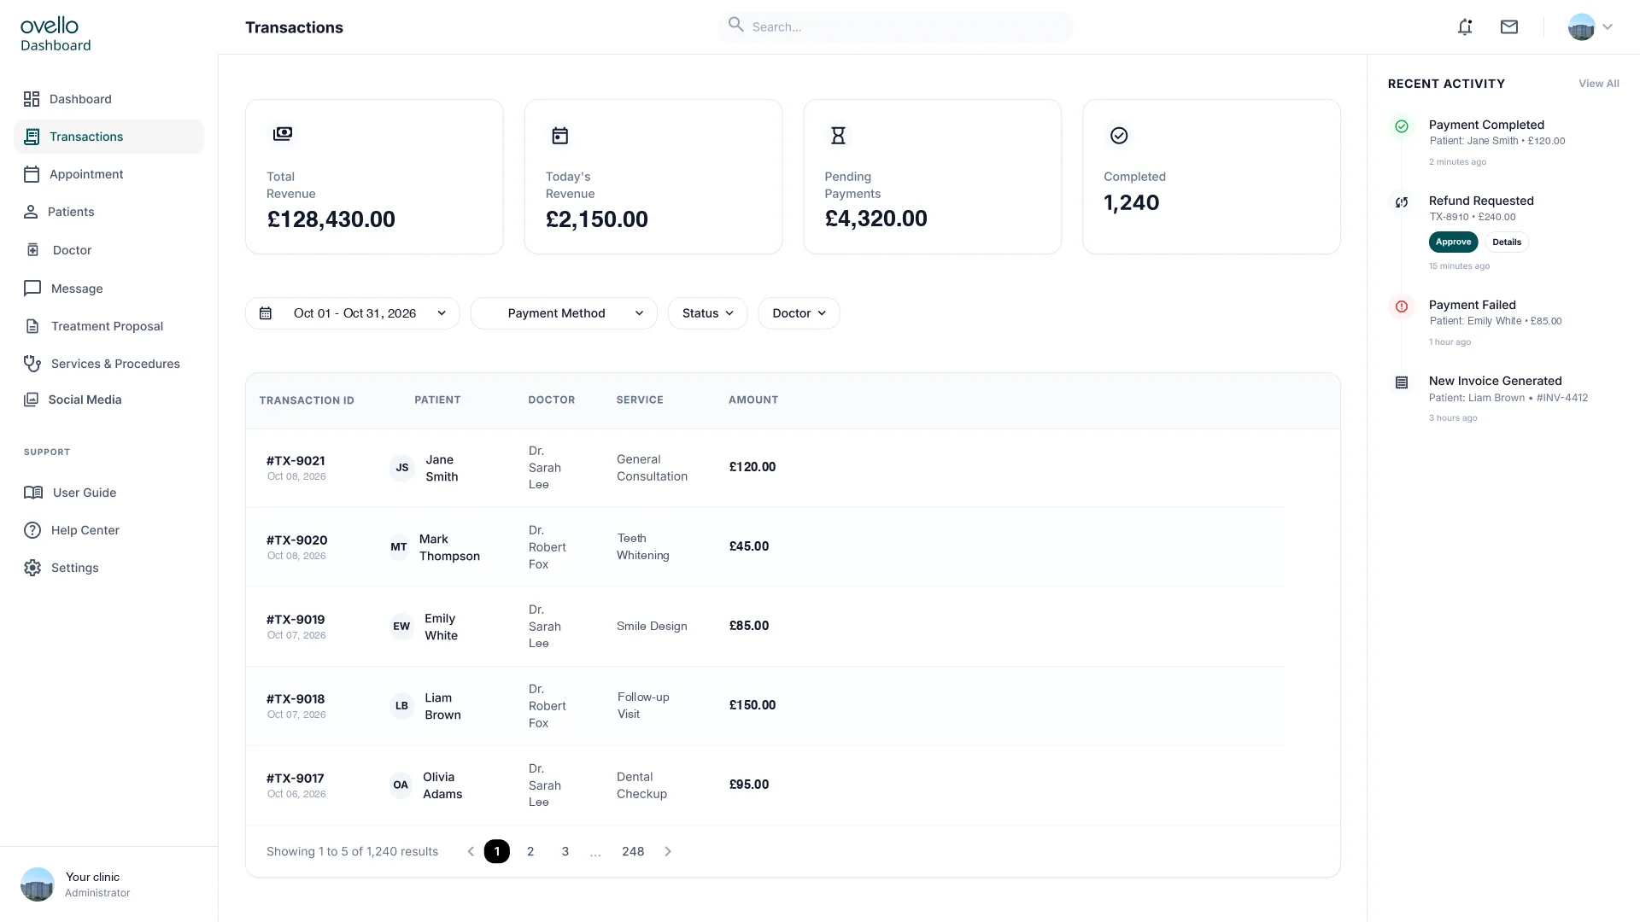Approve the refund request TX-8910
Viewport: 1640px width, 922px height.
[1453, 242]
